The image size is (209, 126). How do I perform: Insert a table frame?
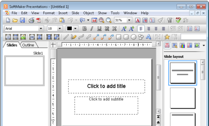(x=15, y=37)
